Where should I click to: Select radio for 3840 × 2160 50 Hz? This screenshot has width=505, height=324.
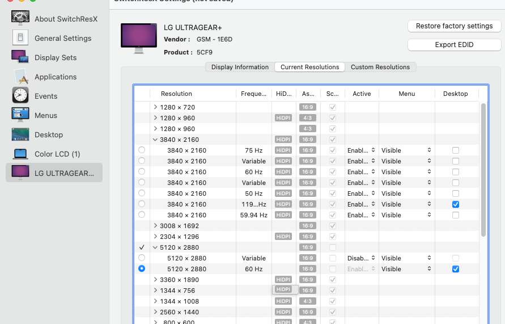coord(142,193)
